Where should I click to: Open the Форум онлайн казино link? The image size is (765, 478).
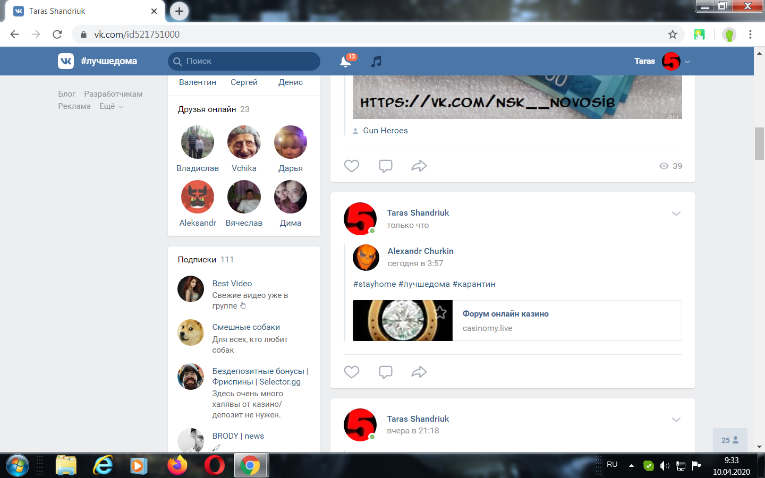coord(506,314)
